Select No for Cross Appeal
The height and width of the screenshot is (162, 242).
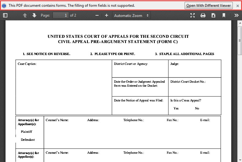pyautogui.click(x=197, y=108)
